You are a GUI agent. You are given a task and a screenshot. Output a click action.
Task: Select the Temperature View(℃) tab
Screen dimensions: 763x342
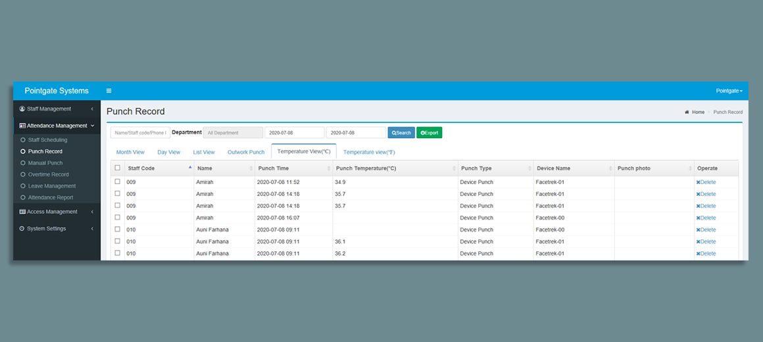click(x=304, y=151)
